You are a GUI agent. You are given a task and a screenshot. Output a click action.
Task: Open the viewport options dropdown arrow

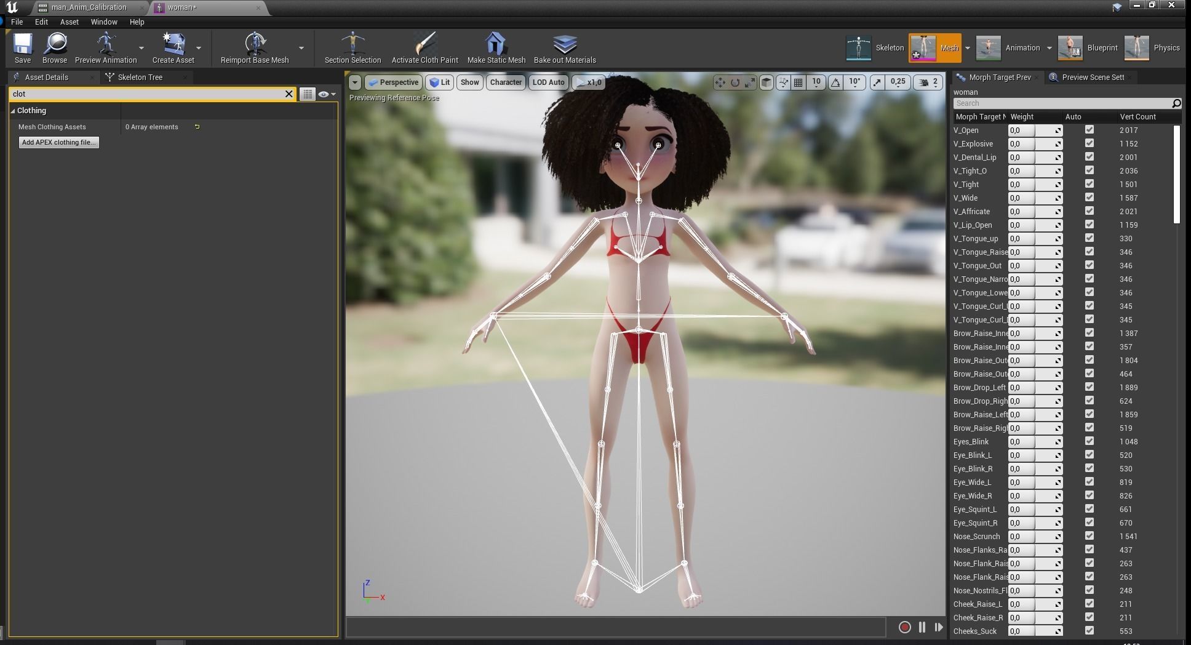355,82
